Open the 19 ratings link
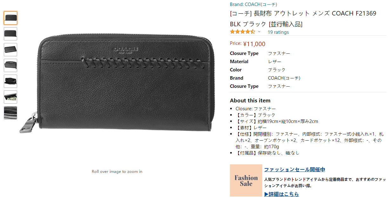The height and width of the screenshot is (201, 388). (278, 32)
